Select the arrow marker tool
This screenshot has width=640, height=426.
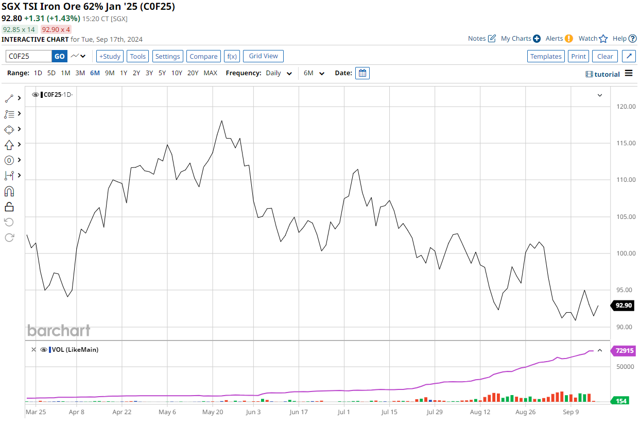pyautogui.click(x=9, y=145)
